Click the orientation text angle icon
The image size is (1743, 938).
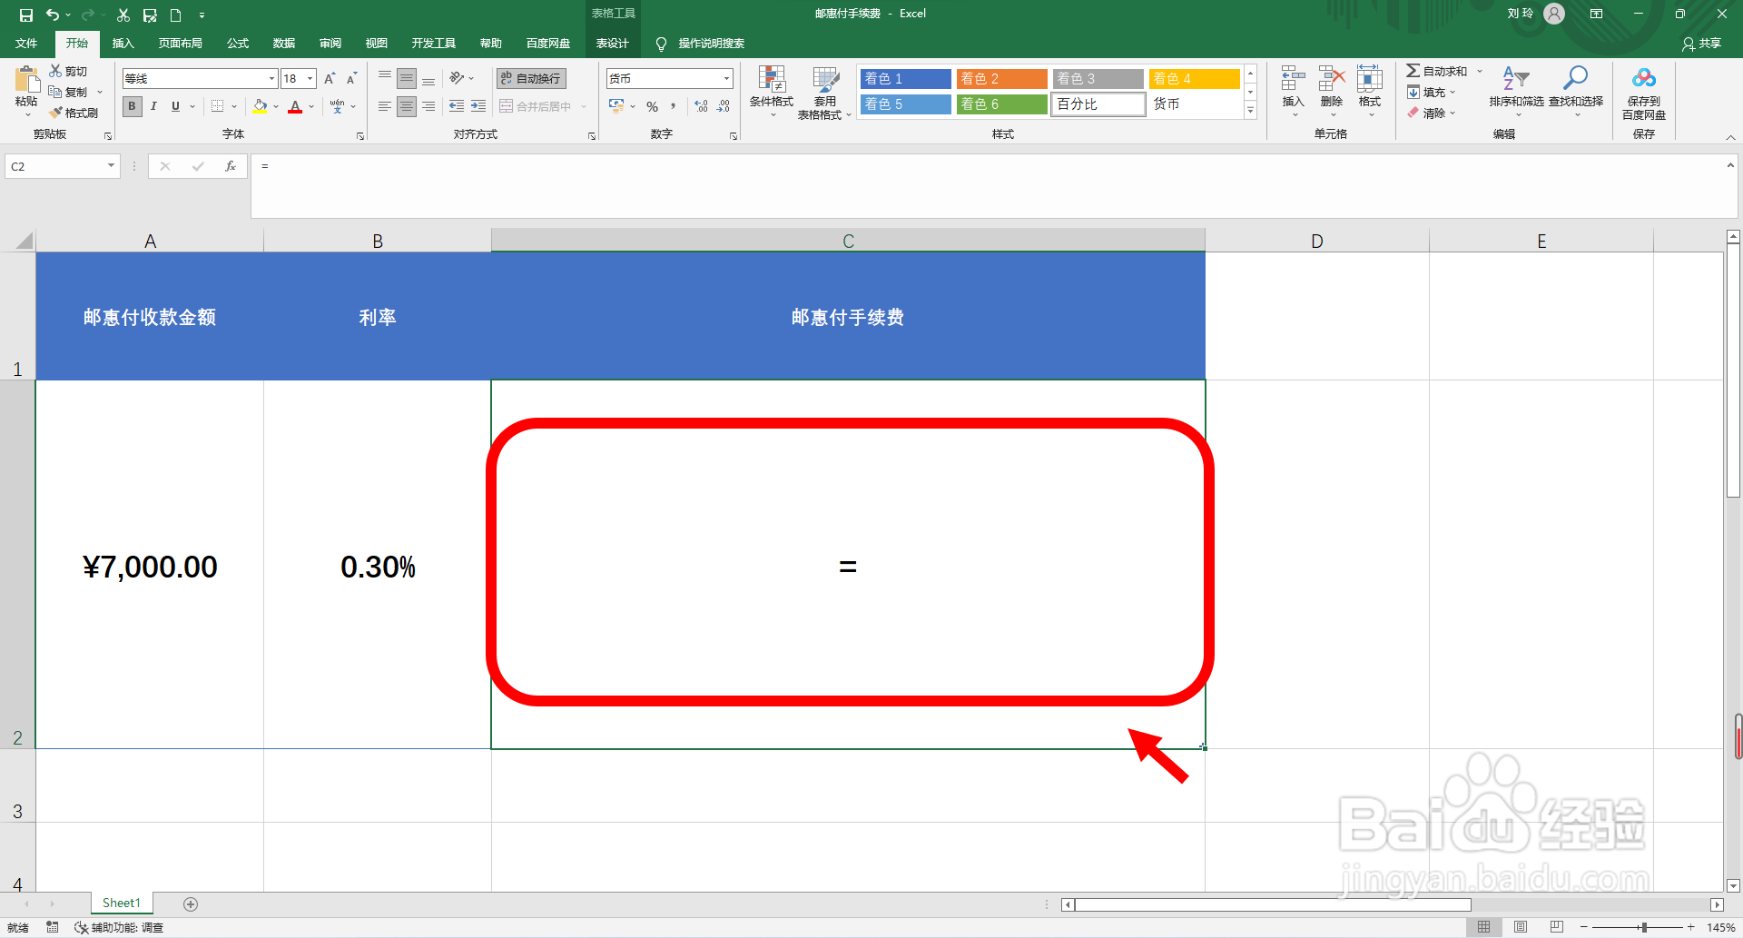click(x=458, y=79)
